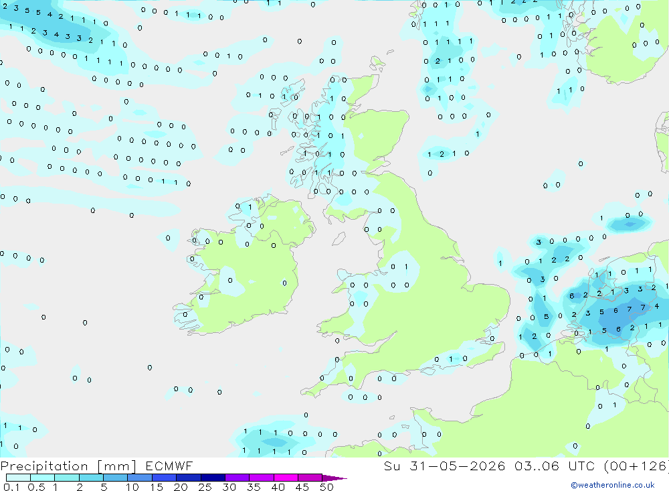This screenshot has height=491, width=669.
Task: Click the '(00+126)' forecast offset text
Action: click(637, 466)
